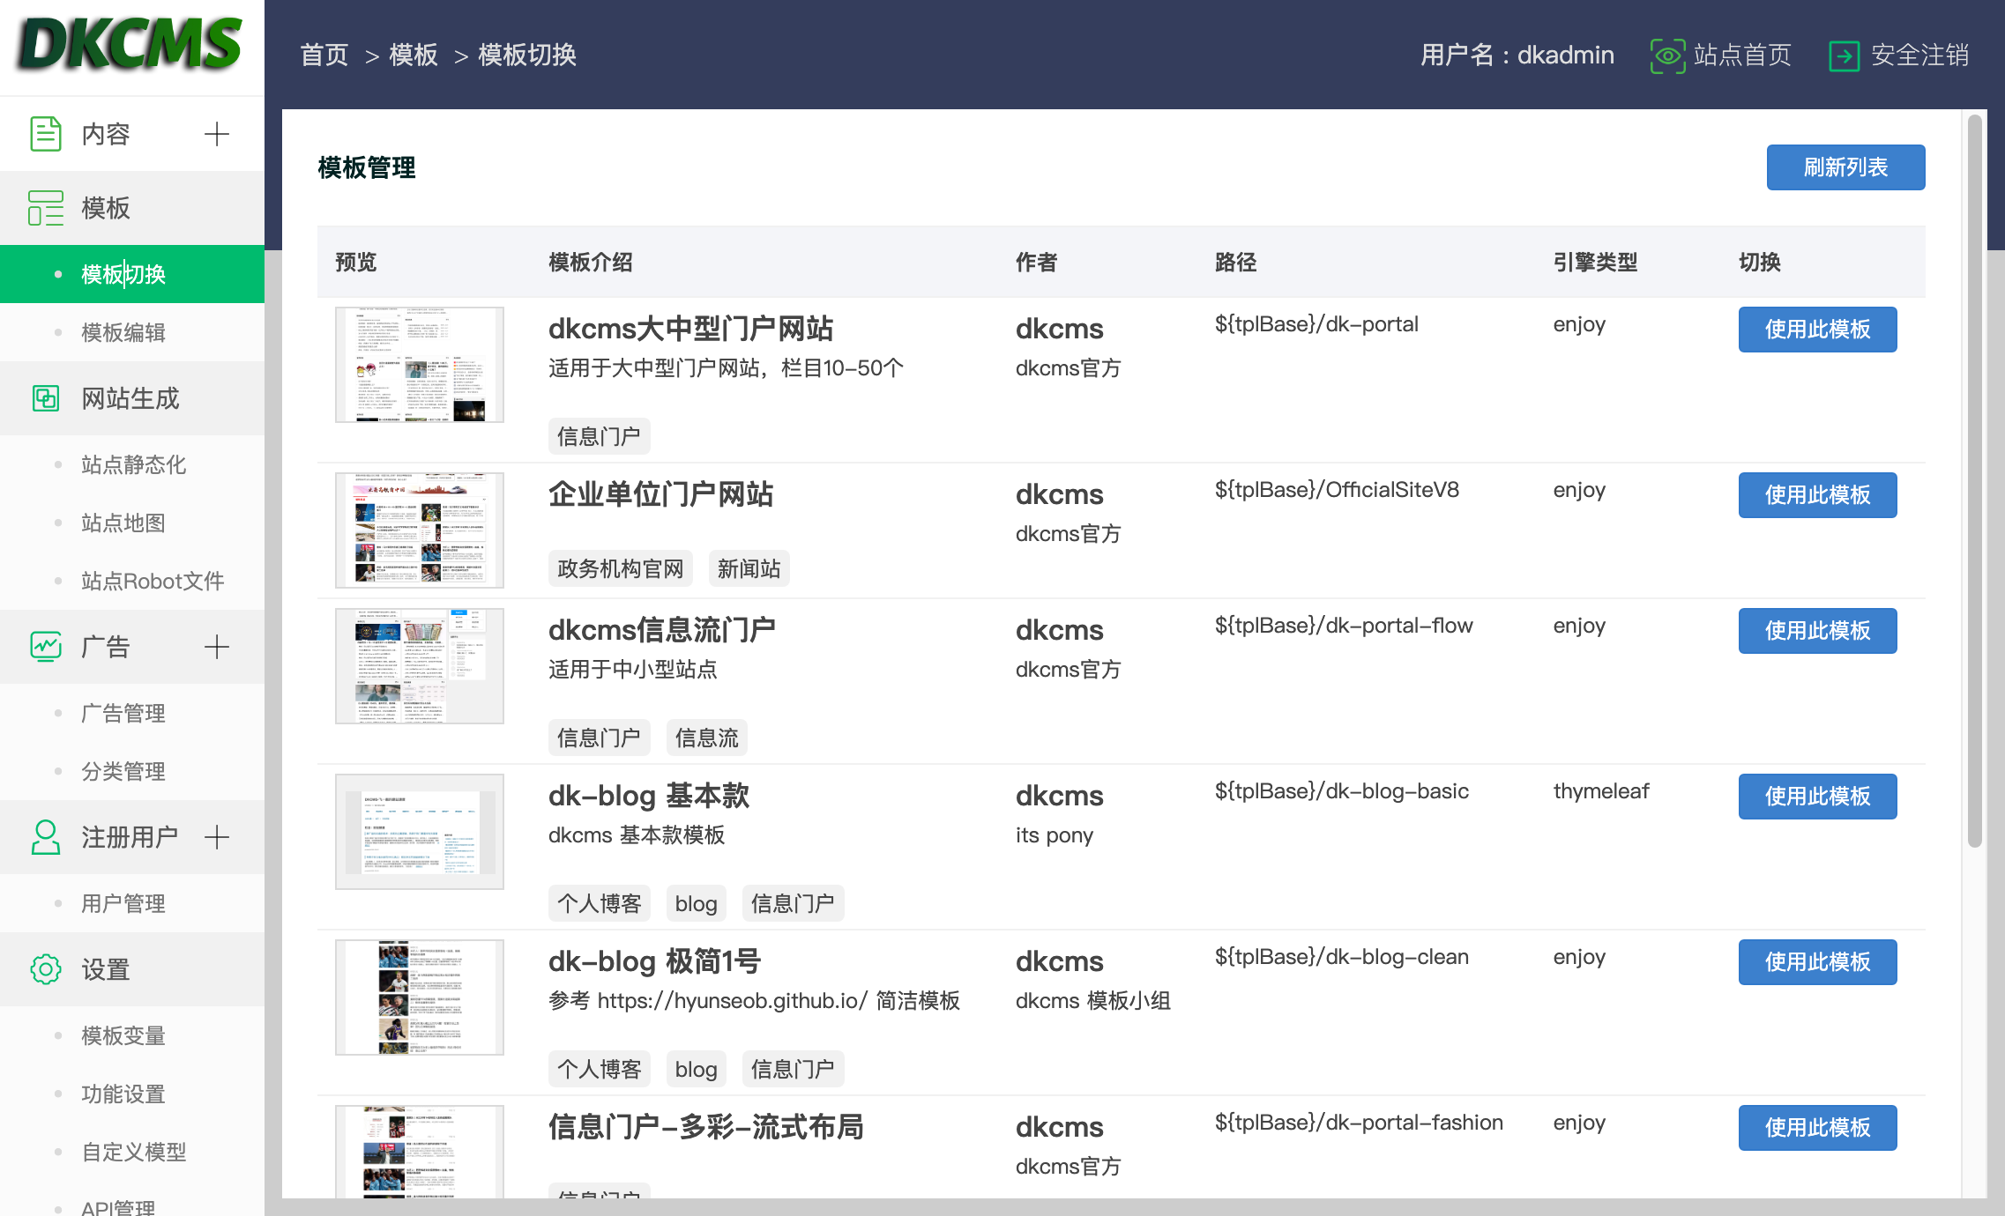Open preview thumbnail of dkcms大中型门户网站

420,365
